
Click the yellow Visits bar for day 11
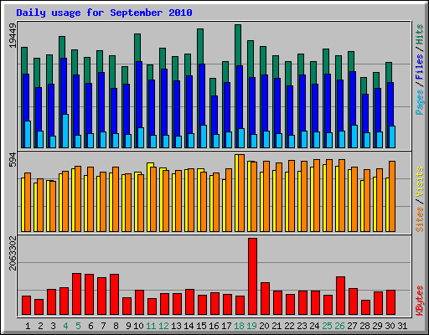pos(148,197)
